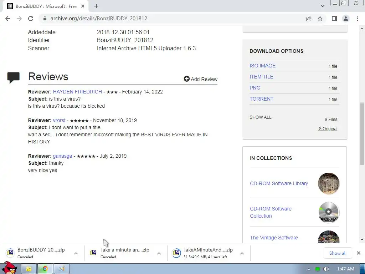The image size is (365, 274).
Task: Open the browser side panel
Action: click(334, 19)
